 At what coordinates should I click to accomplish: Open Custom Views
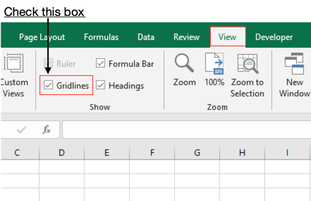[x=14, y=75]
